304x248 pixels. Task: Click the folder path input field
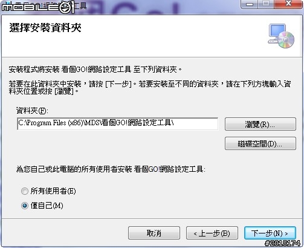[118, 123]
